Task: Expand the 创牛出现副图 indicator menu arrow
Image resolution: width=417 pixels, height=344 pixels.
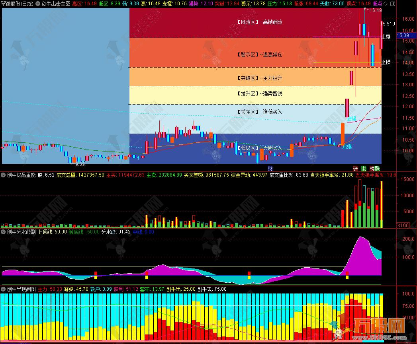Action: click(3, 289)
